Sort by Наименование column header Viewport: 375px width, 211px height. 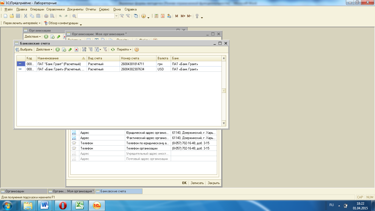pos(61,58)
